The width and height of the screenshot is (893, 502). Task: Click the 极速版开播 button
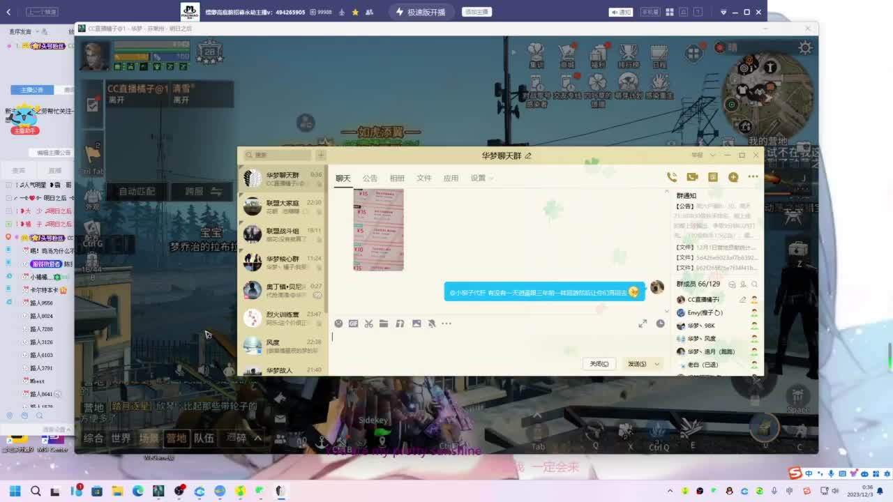[x=421, y=12]
